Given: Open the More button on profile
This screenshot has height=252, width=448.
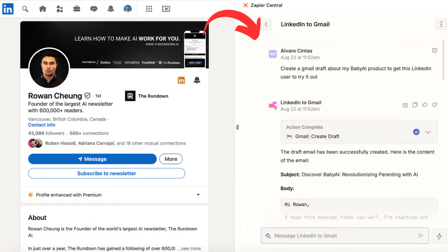Looking at the screenshot, I should 171,159.
